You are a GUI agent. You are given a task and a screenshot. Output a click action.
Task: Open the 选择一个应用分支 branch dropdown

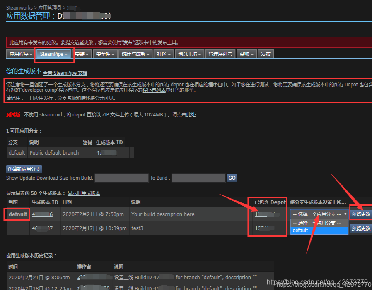(x=319, y=214)
